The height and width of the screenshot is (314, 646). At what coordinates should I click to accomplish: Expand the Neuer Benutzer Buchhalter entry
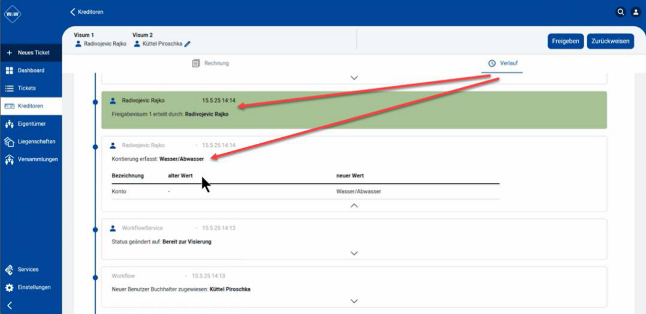[x=354, y=301]
